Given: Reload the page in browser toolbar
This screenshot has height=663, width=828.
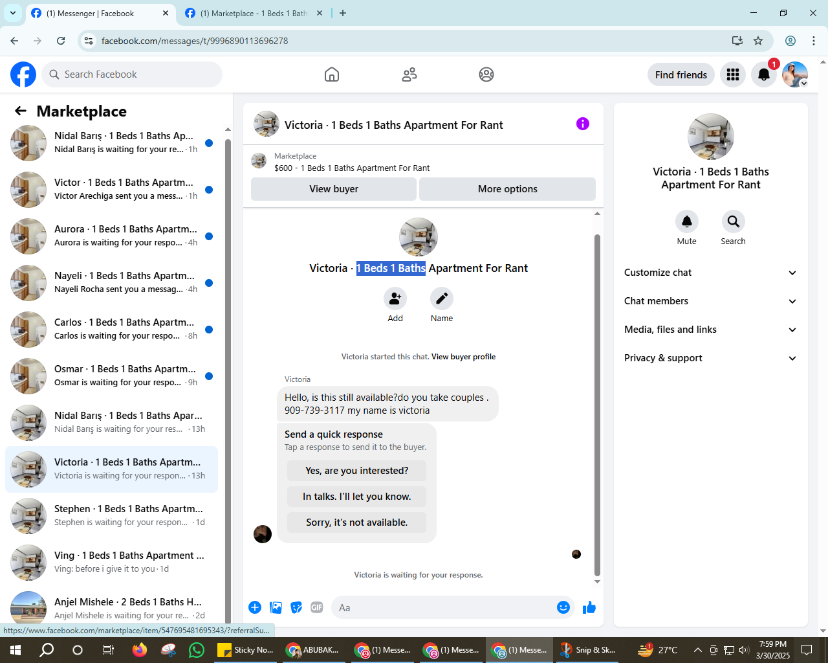Looking at the screenshot, I should [x=61, y=41].
